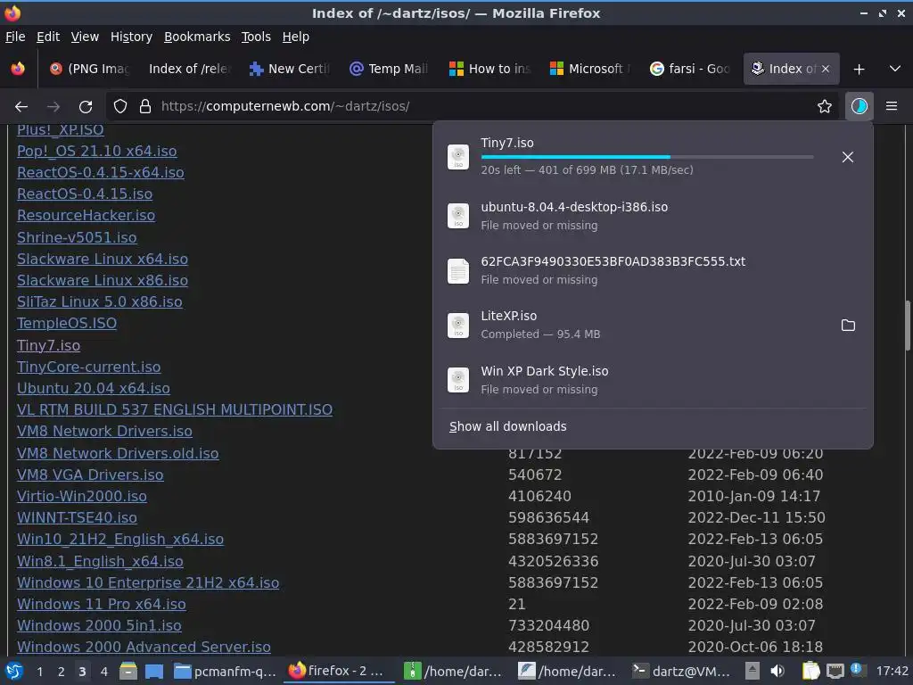913x685 pixels.
Task: Switch to virtual desktop 4
Action: tap(103, 672)
